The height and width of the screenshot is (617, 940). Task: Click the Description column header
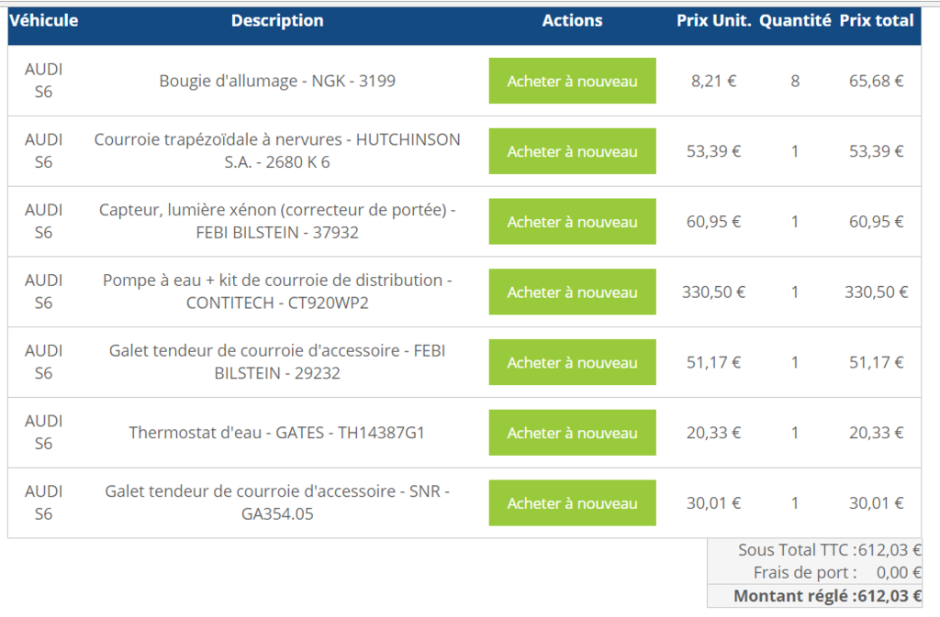[277, 20]
